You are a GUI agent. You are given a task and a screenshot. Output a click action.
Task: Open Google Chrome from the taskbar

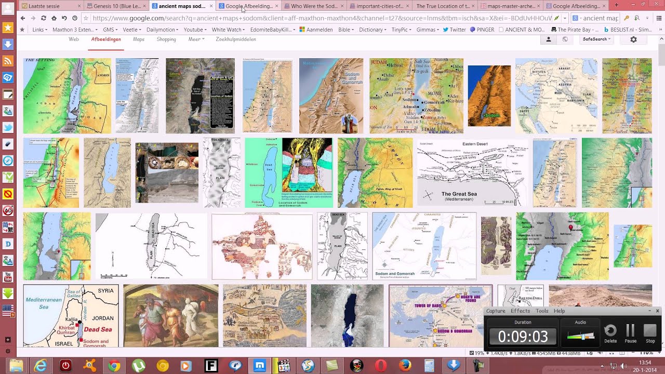coord(114,366)
